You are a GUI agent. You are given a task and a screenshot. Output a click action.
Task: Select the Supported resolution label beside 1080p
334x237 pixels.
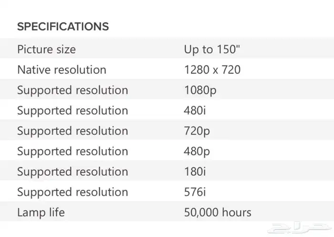tap(73, 90)
